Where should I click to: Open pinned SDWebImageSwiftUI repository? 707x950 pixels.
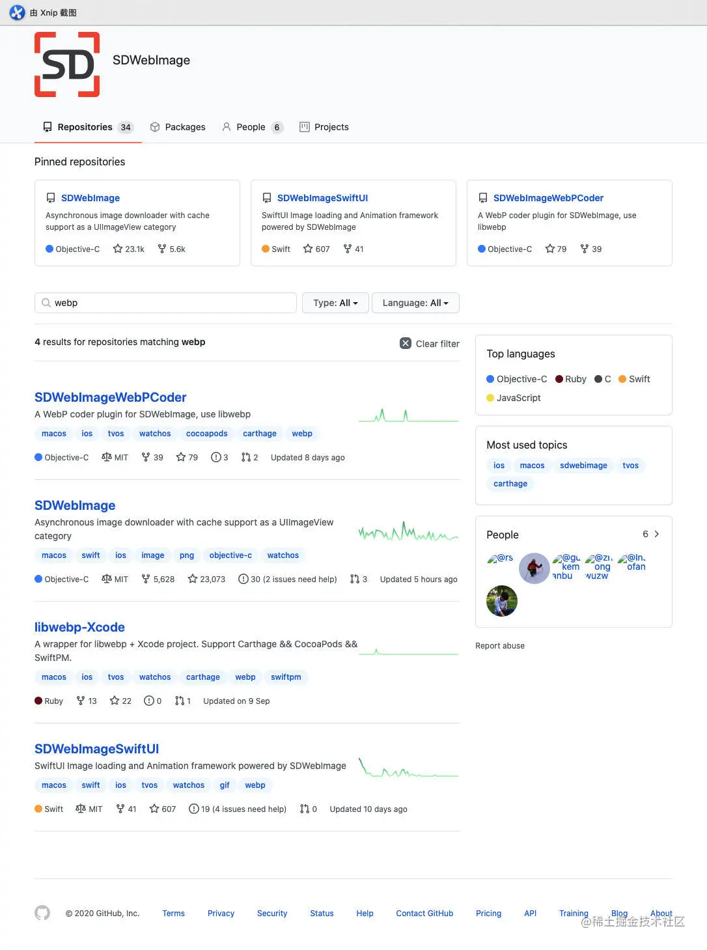(322, 198)
